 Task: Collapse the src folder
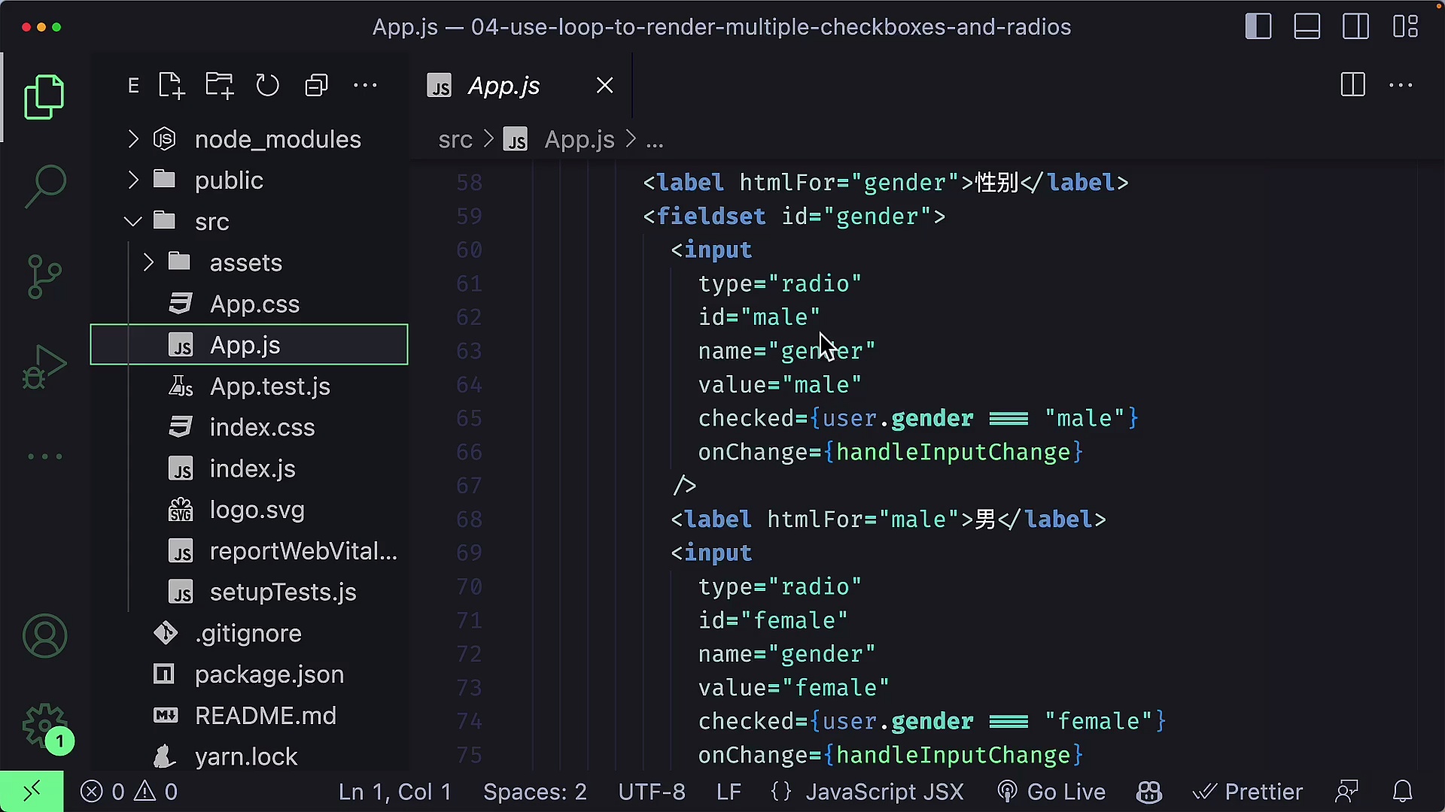pos(211,222)
